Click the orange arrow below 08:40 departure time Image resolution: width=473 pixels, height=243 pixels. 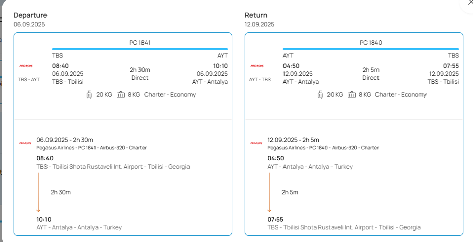(x=38, y=192)
